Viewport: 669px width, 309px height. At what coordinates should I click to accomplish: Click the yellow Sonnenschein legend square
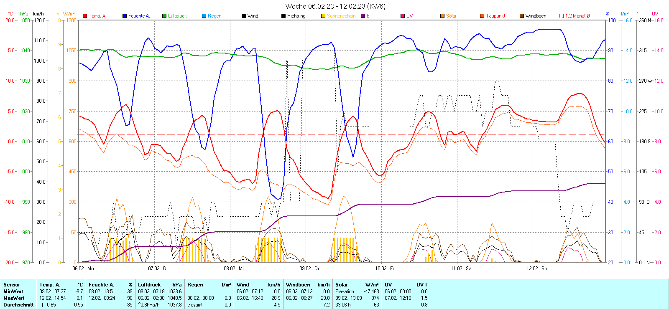[323, 16]
